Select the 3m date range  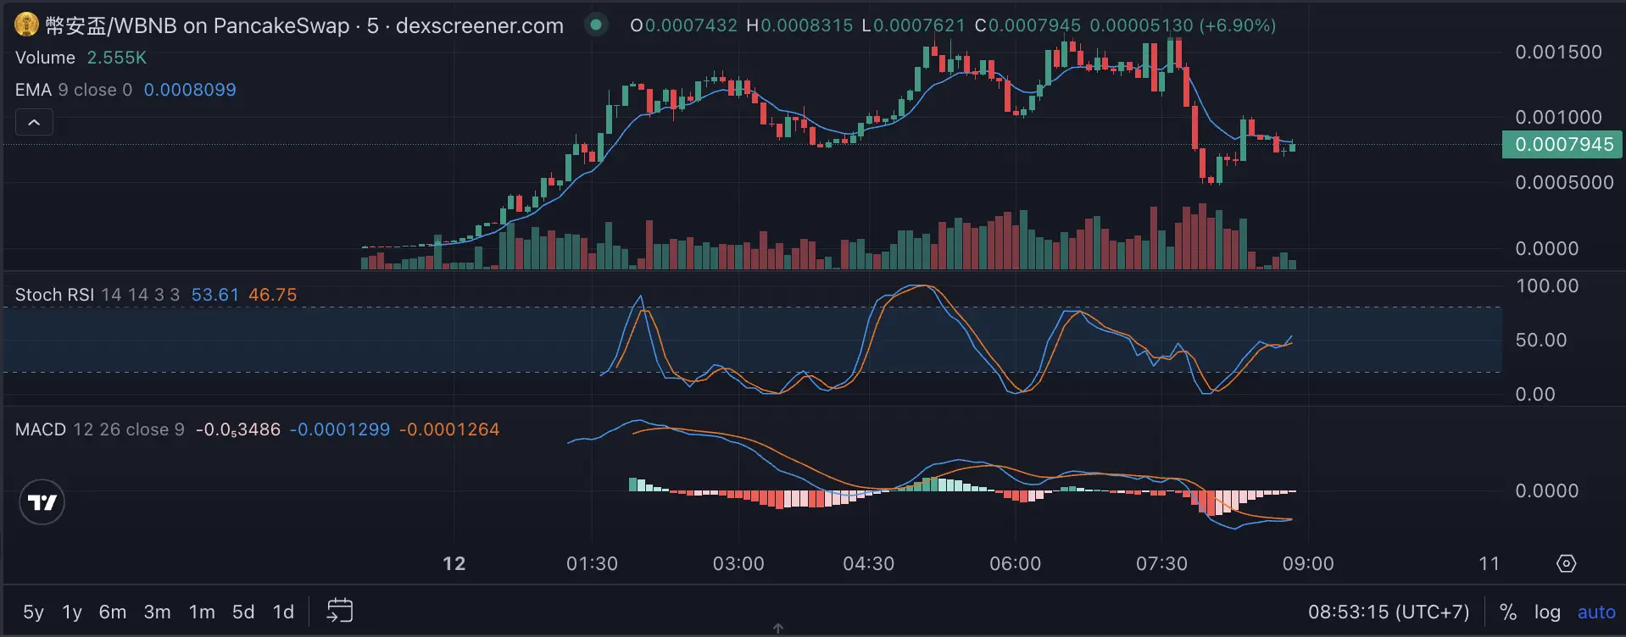(x=157, y=612)
